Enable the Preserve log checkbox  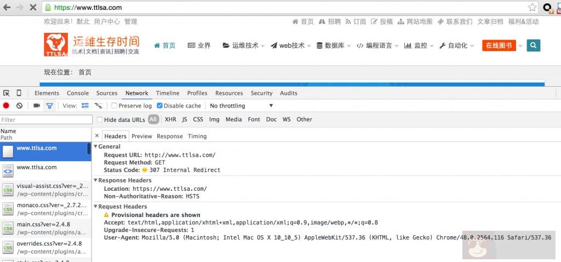[115, 106]
